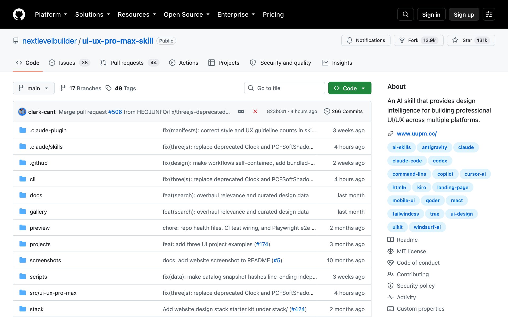Expand the Resources menu
Viewport: 508px width, 317px height.
(137, 15)
